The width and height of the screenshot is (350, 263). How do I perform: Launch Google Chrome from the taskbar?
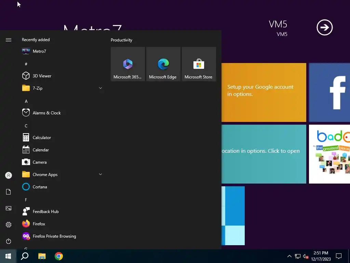coord(59,256)
